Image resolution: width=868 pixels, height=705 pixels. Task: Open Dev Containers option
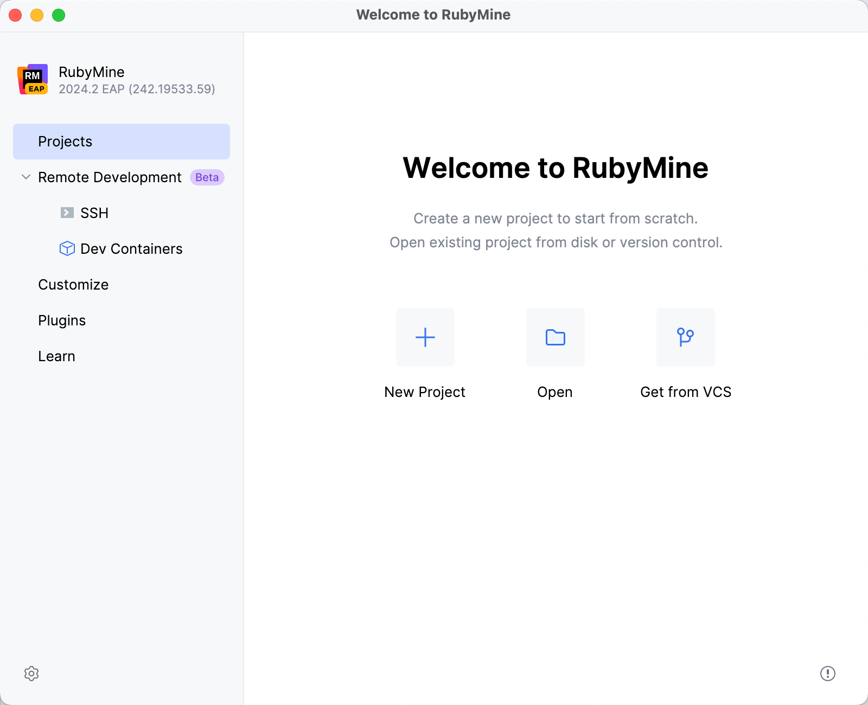tap(131, 249)
